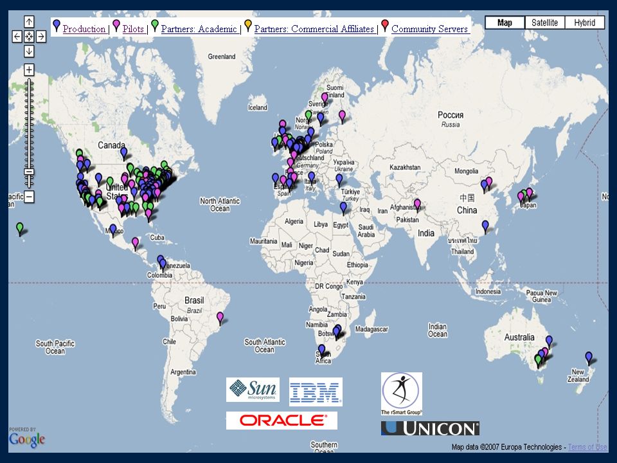The height and width of the screenshot is (463, 617).
Task: Click the Sun Microsystems logo
Action: tap(253, 390)
